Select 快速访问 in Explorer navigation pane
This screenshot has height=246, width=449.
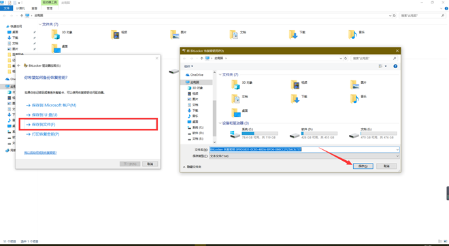(x=16, y=27)
